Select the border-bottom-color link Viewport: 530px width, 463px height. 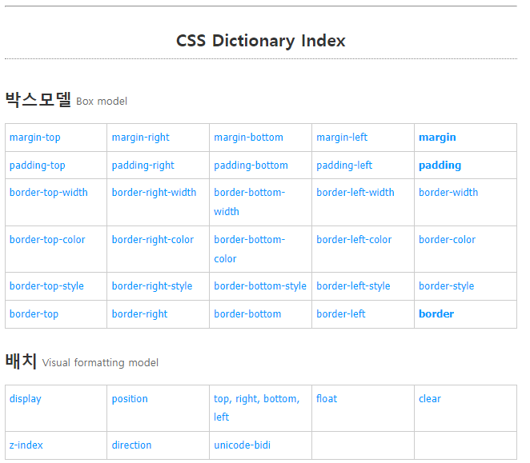coord(250,249)
